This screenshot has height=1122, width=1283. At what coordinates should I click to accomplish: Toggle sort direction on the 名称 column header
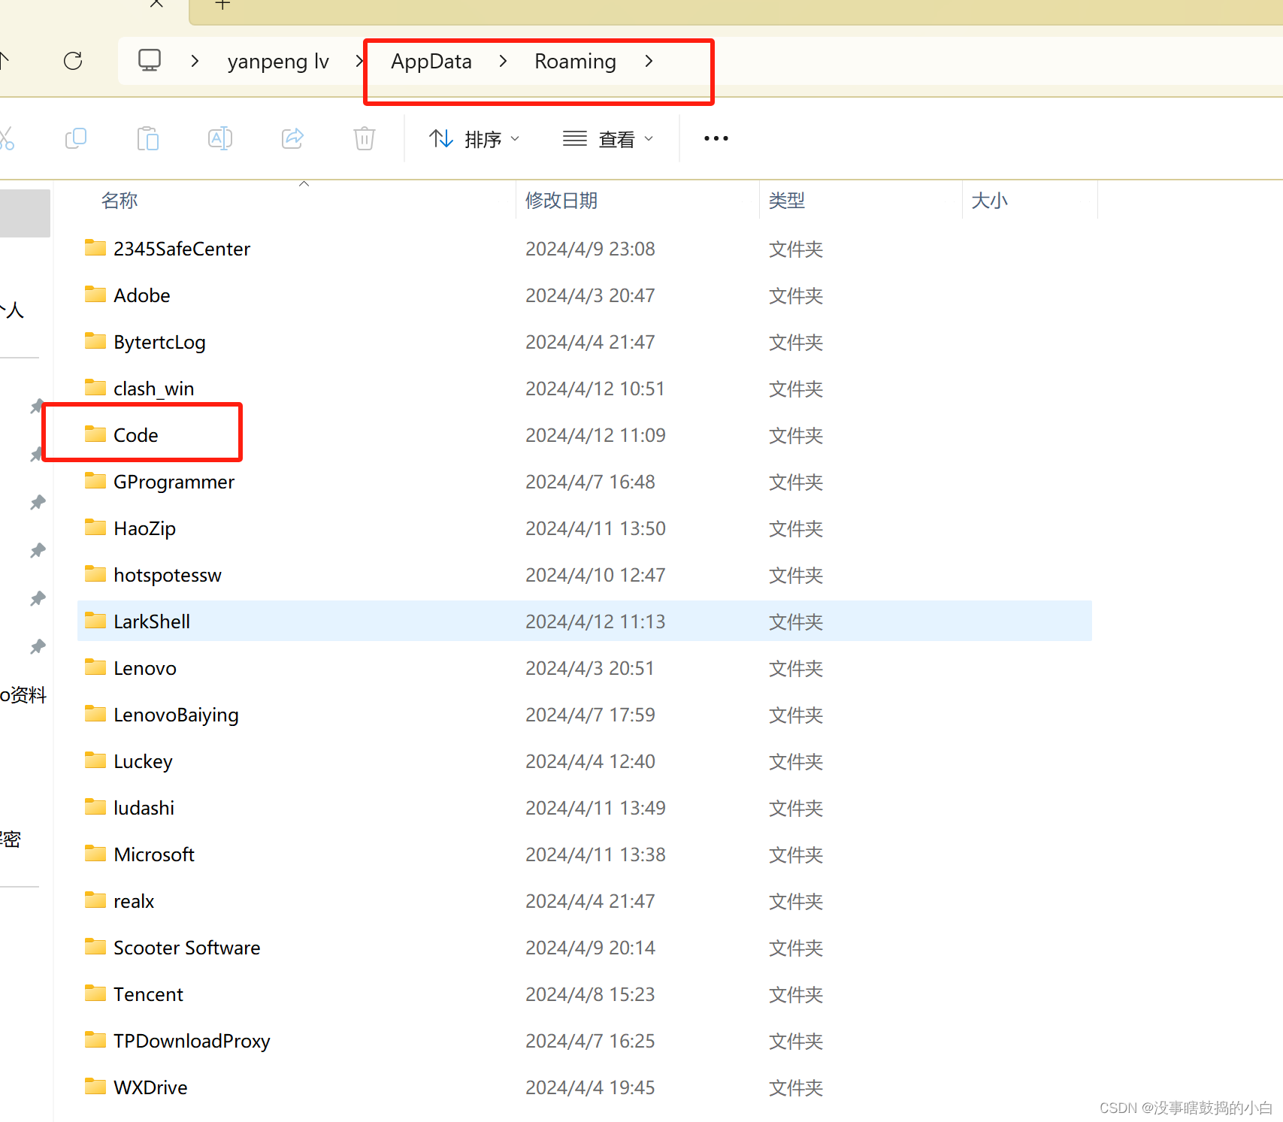point(119,200)
